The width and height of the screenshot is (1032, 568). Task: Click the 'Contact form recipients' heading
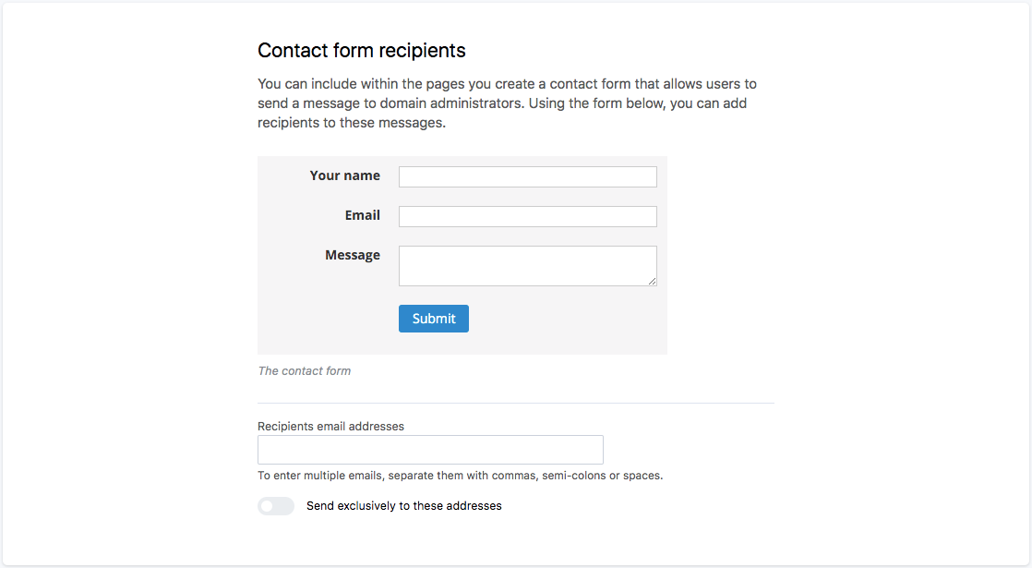pyautogui.click(x=362, y=51)
